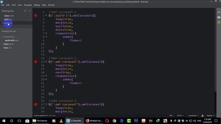Place cursor on 'items:3' code

[76, 83]
